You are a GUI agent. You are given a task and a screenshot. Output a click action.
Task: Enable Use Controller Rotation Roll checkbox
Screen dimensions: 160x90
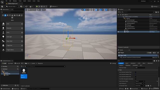click(x=135, y=77)
